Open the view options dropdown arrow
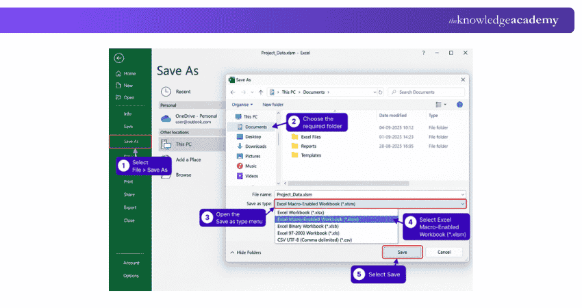Image resolution: width=582 pixels, height=308 pixels. tap(445, 105)
